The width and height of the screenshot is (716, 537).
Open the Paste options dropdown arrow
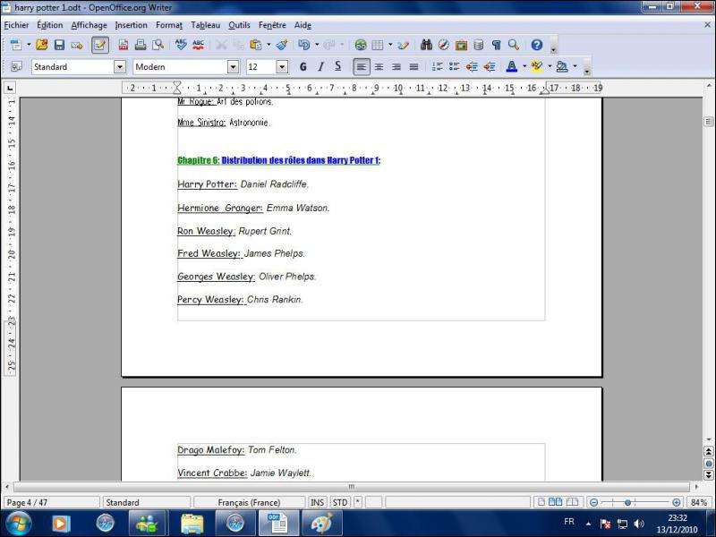click(x=268, y=45)
